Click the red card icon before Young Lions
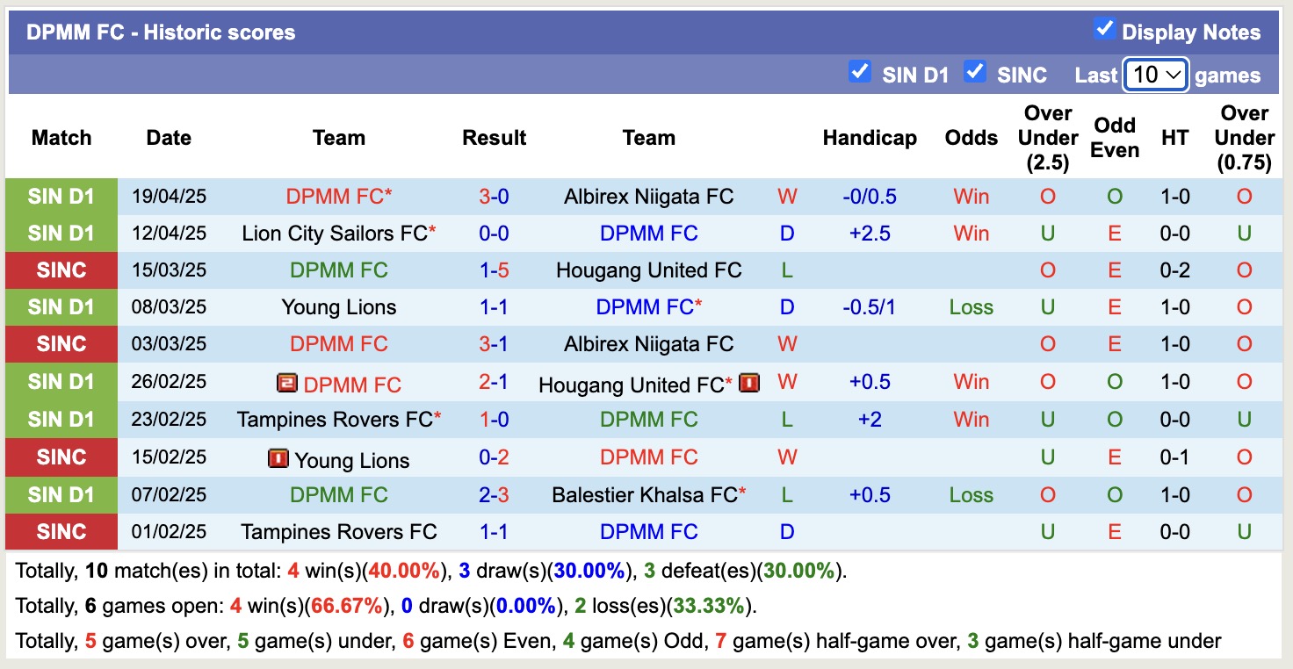The width and height of the screenshot is (1293, 669). click(278, 458)
